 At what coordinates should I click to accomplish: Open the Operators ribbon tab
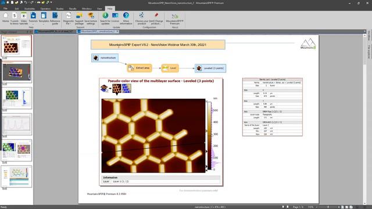pyautogui.click(x=45, y=9)
